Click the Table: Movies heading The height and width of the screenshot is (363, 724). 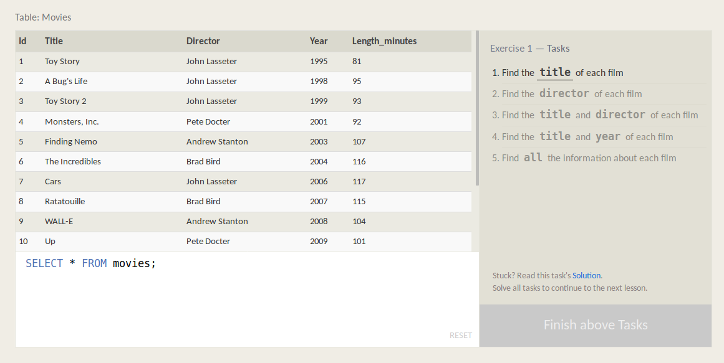coord(43,17)
